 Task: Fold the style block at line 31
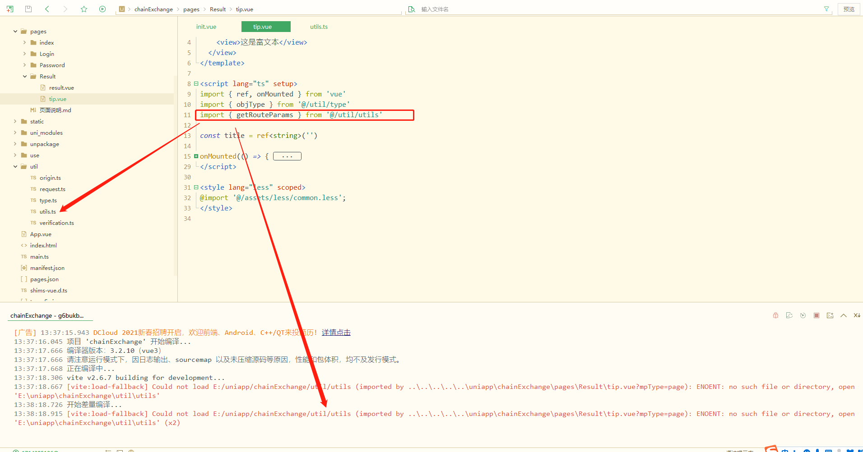click(196, 187)
